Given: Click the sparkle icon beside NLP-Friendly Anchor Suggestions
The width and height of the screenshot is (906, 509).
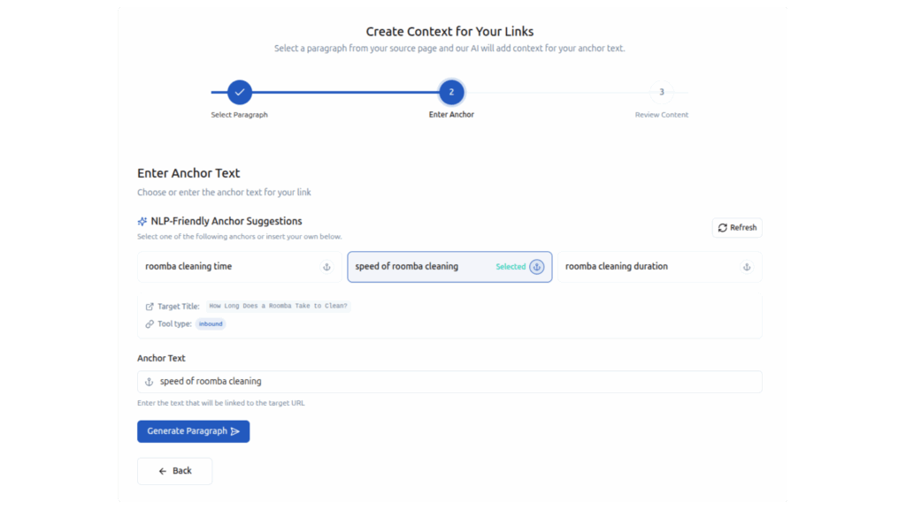Looking at the screenshot, I should click(x=142, y=222).
